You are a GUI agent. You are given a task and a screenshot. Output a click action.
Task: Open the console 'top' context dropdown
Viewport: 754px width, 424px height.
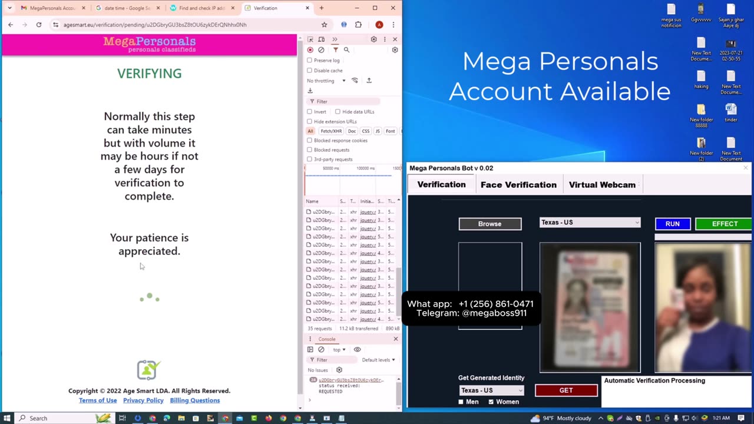pyautogui.click(x=339, y=350)
